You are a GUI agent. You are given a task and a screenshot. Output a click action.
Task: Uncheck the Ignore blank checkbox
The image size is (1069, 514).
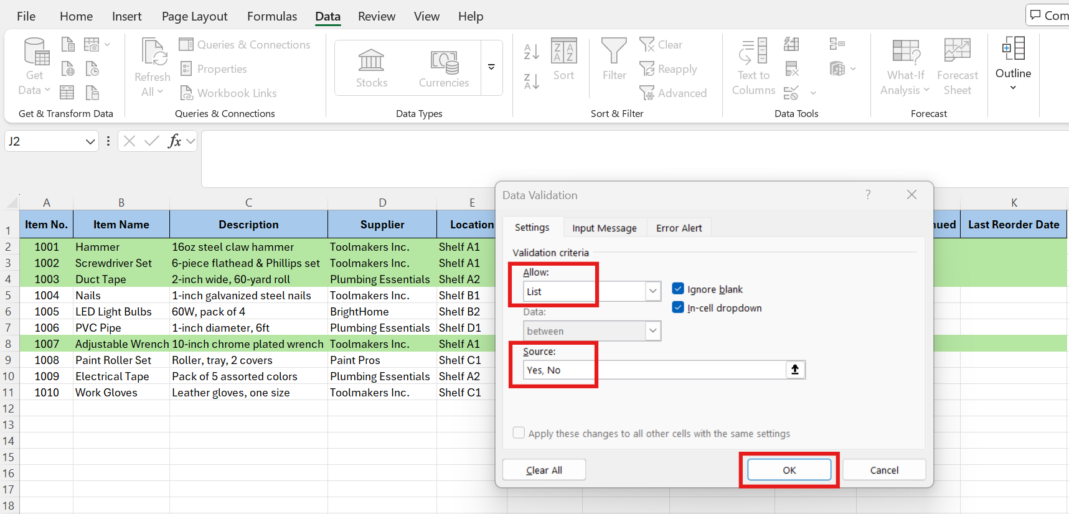click(678, 289)
